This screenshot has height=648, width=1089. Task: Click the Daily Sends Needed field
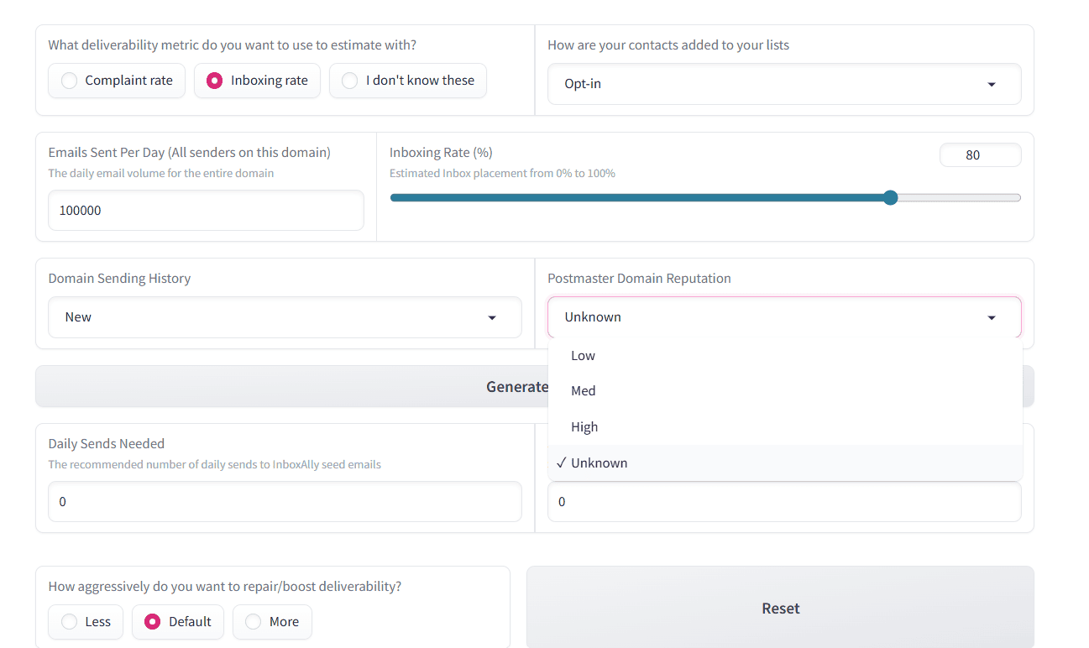click(285, 502)
